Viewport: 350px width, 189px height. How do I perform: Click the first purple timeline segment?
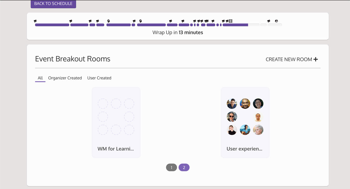(x=52, y=25)
